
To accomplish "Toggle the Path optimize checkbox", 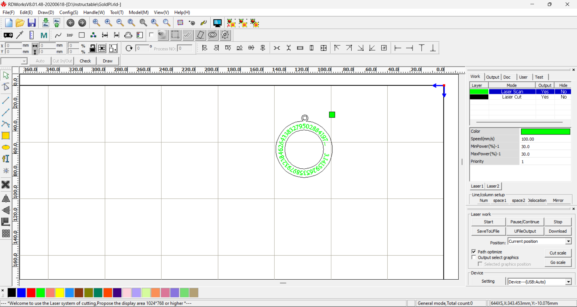I will (x=474, y=252).
